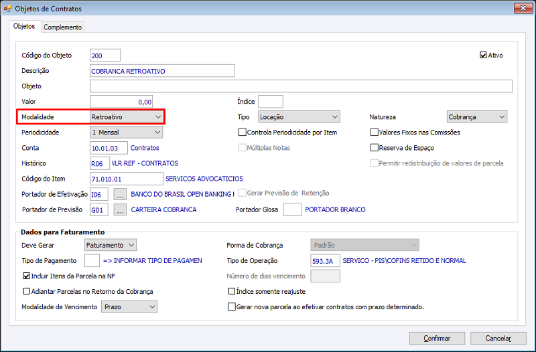Click the Tipo de Pagamento input field

[x=92, y=260]
